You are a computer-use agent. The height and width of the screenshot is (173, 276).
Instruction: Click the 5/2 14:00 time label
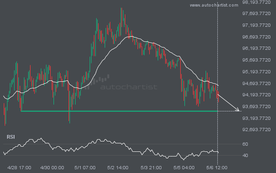pyautogui.click(x=118, y=167)
